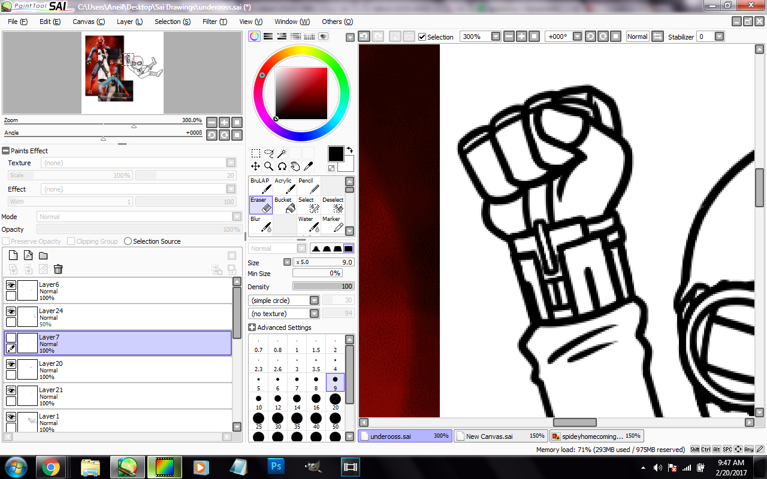
Task: Hide Layer6 using its eye icon
Action: point(11,286)
